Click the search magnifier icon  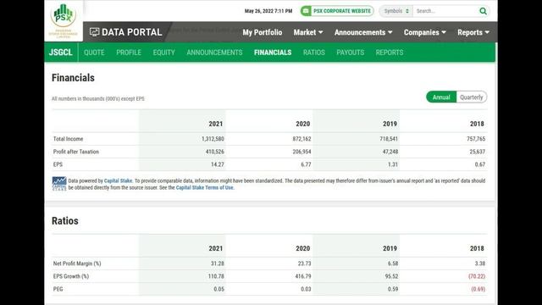tap(483, 11)
